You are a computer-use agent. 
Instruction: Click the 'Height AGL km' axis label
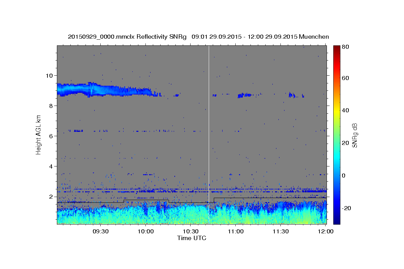coord(38,134)
